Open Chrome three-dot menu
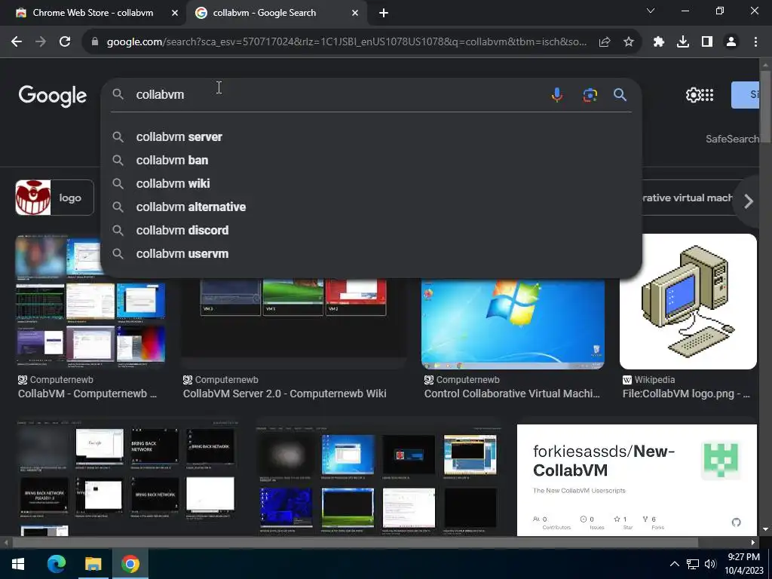Screen dimensions: 772x579 coord(755,42)
